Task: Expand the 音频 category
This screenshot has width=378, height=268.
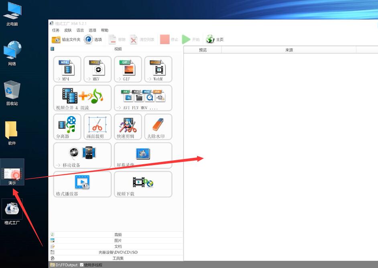Action: click(x=116, y=235)
